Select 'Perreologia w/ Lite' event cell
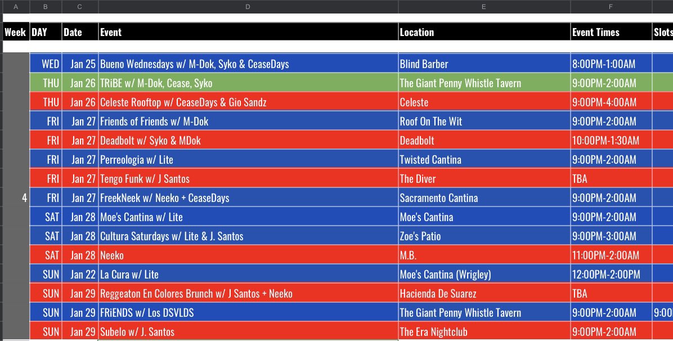Image resolution: width=673 pixels, height=341 pixels. click(248, 159)
